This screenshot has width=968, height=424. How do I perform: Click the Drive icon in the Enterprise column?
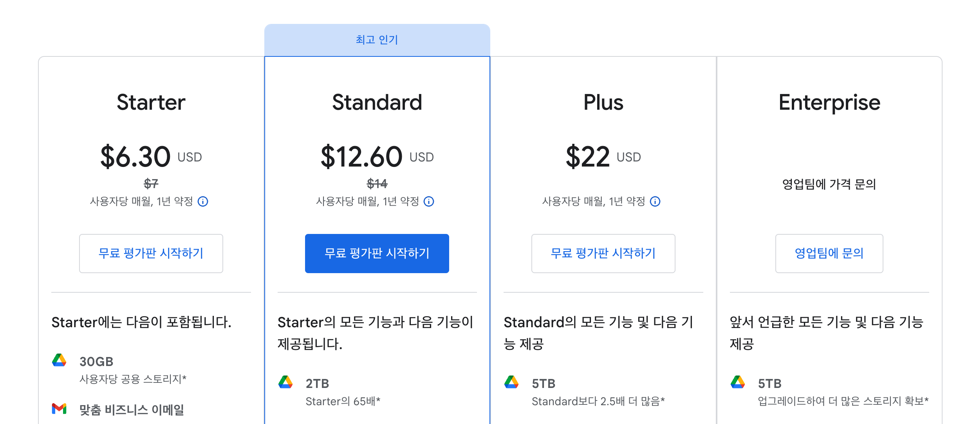coord(738,382)
